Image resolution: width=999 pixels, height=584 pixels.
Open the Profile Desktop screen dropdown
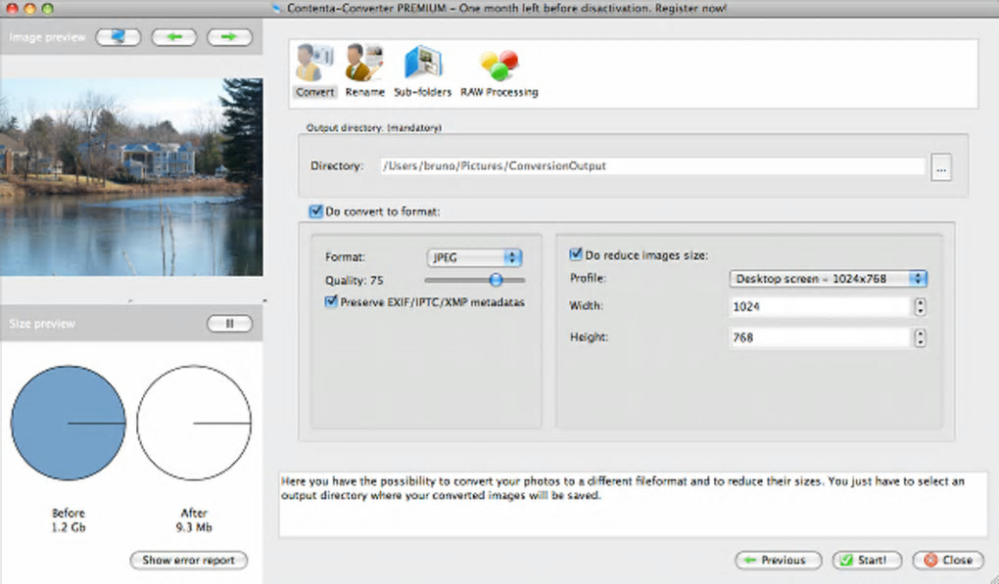(x=829, y=279)
